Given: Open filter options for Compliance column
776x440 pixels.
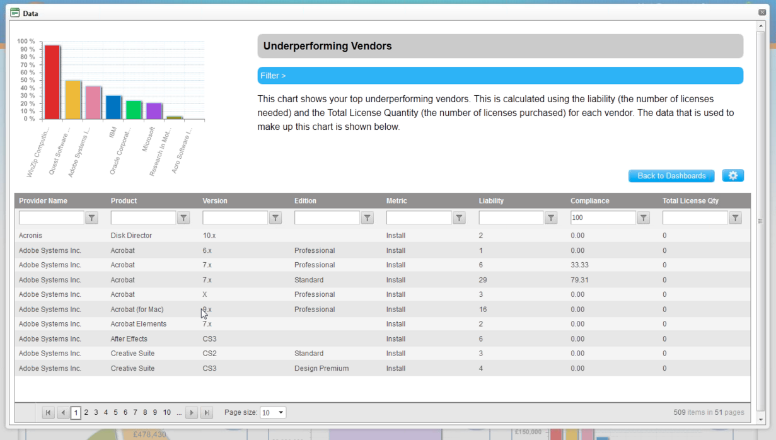Looking at the screenshot, I should pyautogui.click(x=644, y=217).
